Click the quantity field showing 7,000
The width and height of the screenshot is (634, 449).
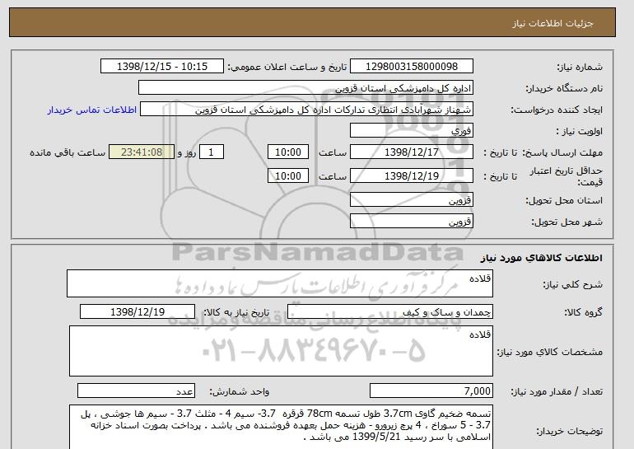[431, 391]
